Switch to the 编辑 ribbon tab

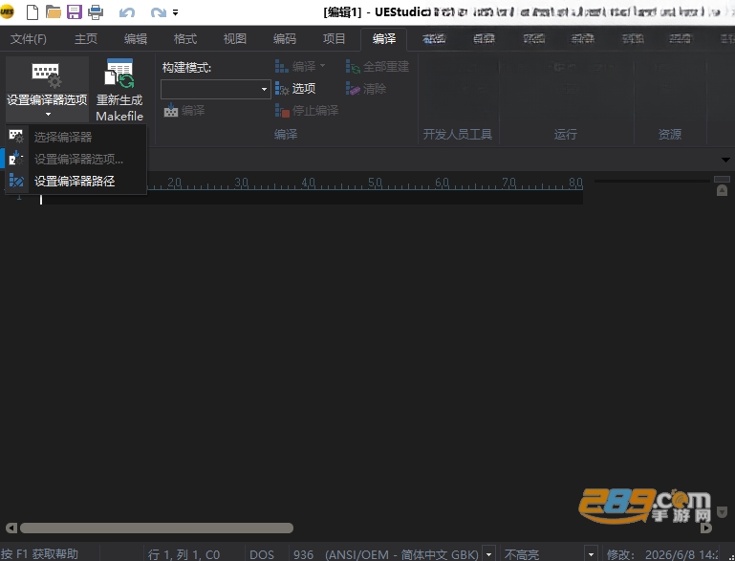pos(136,39)
